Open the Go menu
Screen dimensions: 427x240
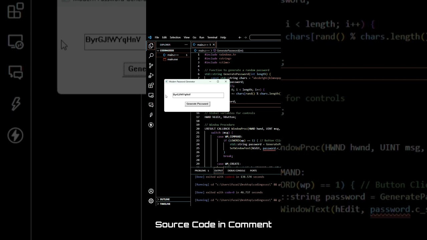point(194,37)
